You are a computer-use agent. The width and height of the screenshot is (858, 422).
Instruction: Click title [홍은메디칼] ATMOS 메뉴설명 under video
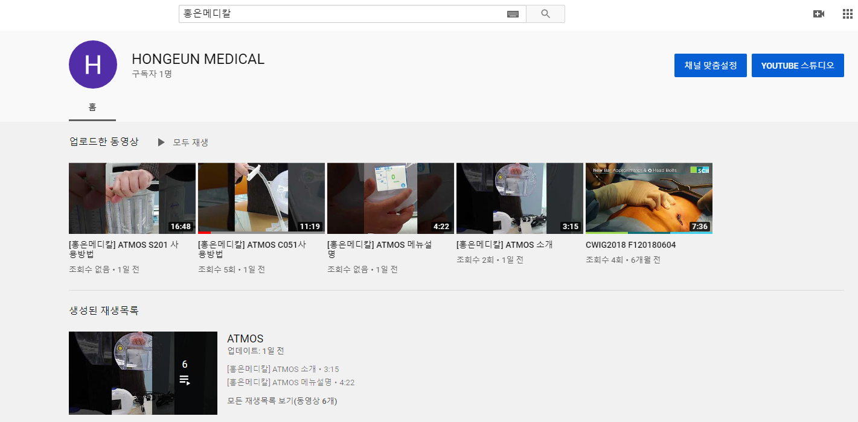[x=380, y=250]
